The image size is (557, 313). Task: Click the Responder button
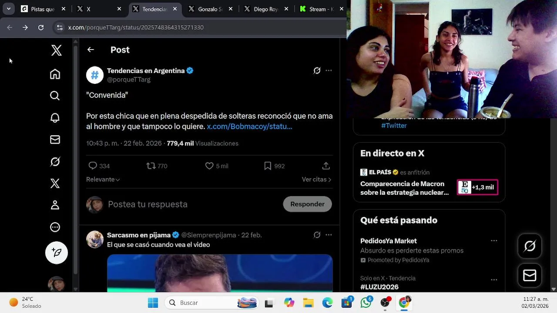click(307, 204)
